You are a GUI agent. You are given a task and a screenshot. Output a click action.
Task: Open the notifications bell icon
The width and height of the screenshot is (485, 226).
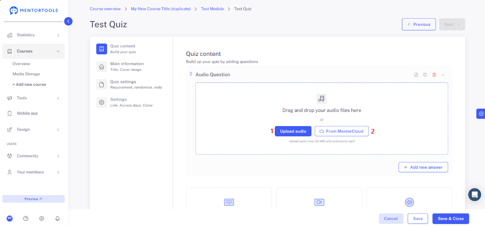tap(58, 218)
